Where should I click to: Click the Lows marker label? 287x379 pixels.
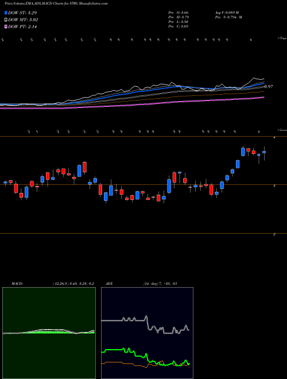coord(282,130)
